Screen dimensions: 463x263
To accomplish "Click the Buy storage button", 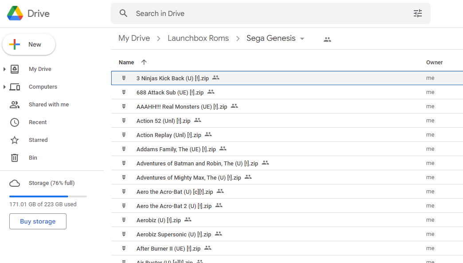I will [x=38, y=221].
